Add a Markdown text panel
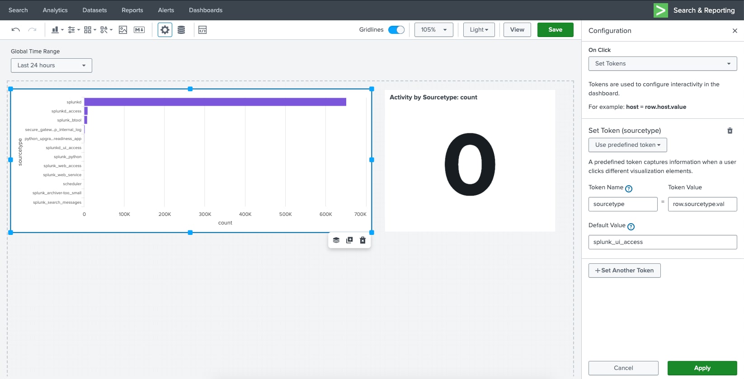Screen dimensions: 744x379 pos(139,30)
